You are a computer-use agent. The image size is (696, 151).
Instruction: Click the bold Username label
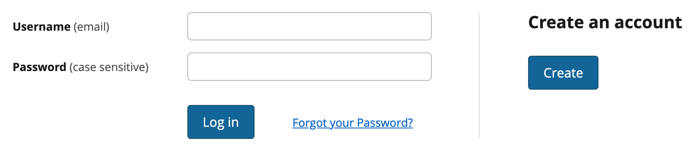(42, 27)
